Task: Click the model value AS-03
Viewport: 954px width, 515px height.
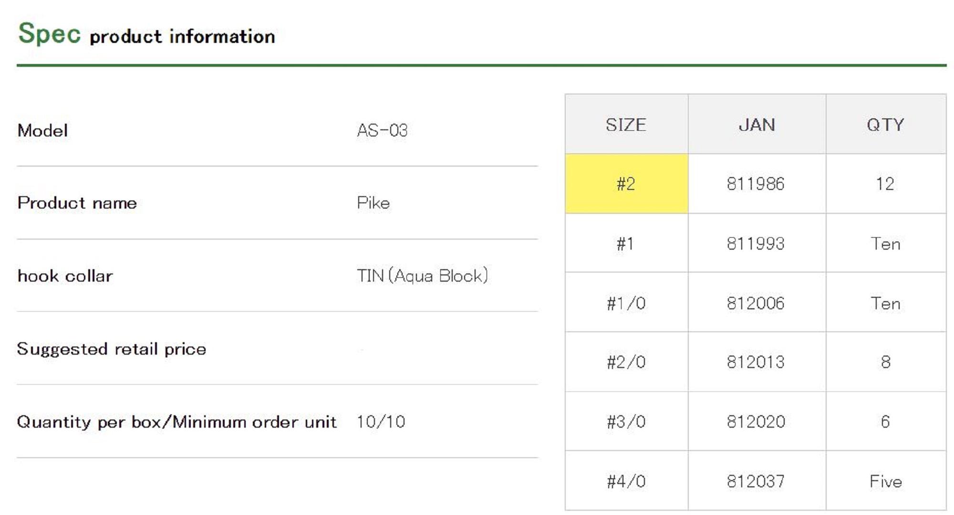Action: coord(382,130)
